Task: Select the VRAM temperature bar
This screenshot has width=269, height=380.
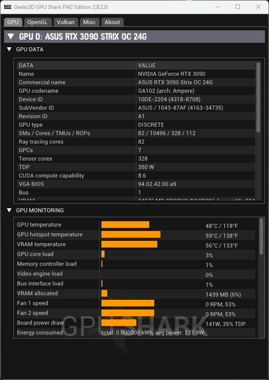Action: tap(129, 244)
